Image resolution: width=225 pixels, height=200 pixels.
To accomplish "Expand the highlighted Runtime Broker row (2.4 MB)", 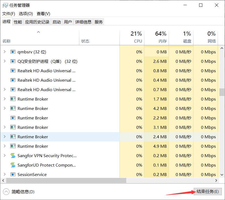I will tap(5, 136).
